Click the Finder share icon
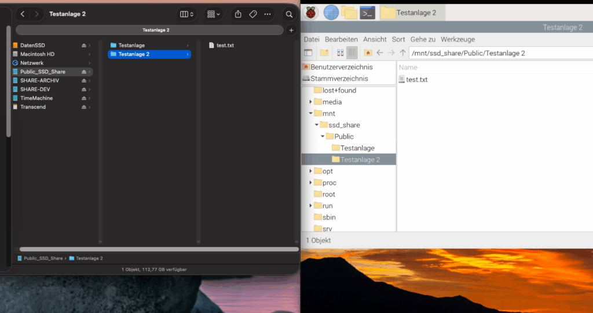This screenshot has height=313, width=593. click(x=238, y=14)
